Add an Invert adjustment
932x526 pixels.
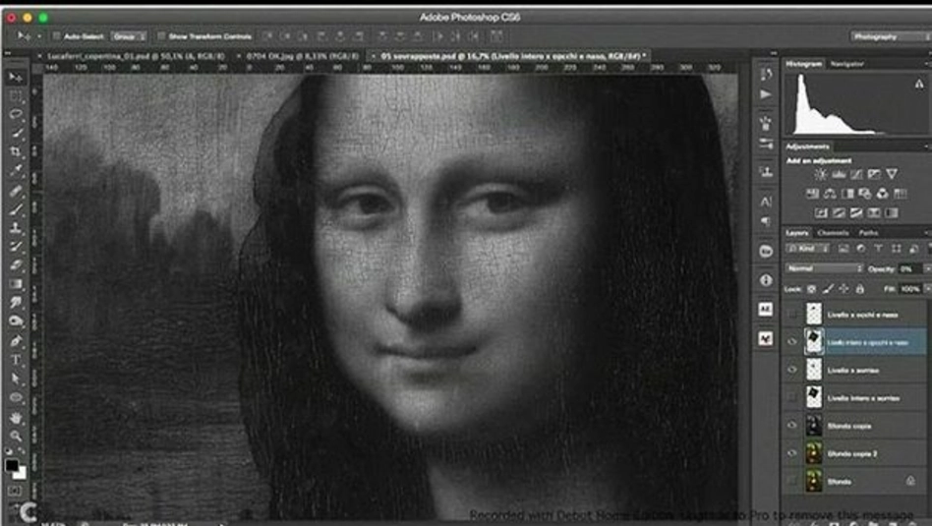click(821, 212)
